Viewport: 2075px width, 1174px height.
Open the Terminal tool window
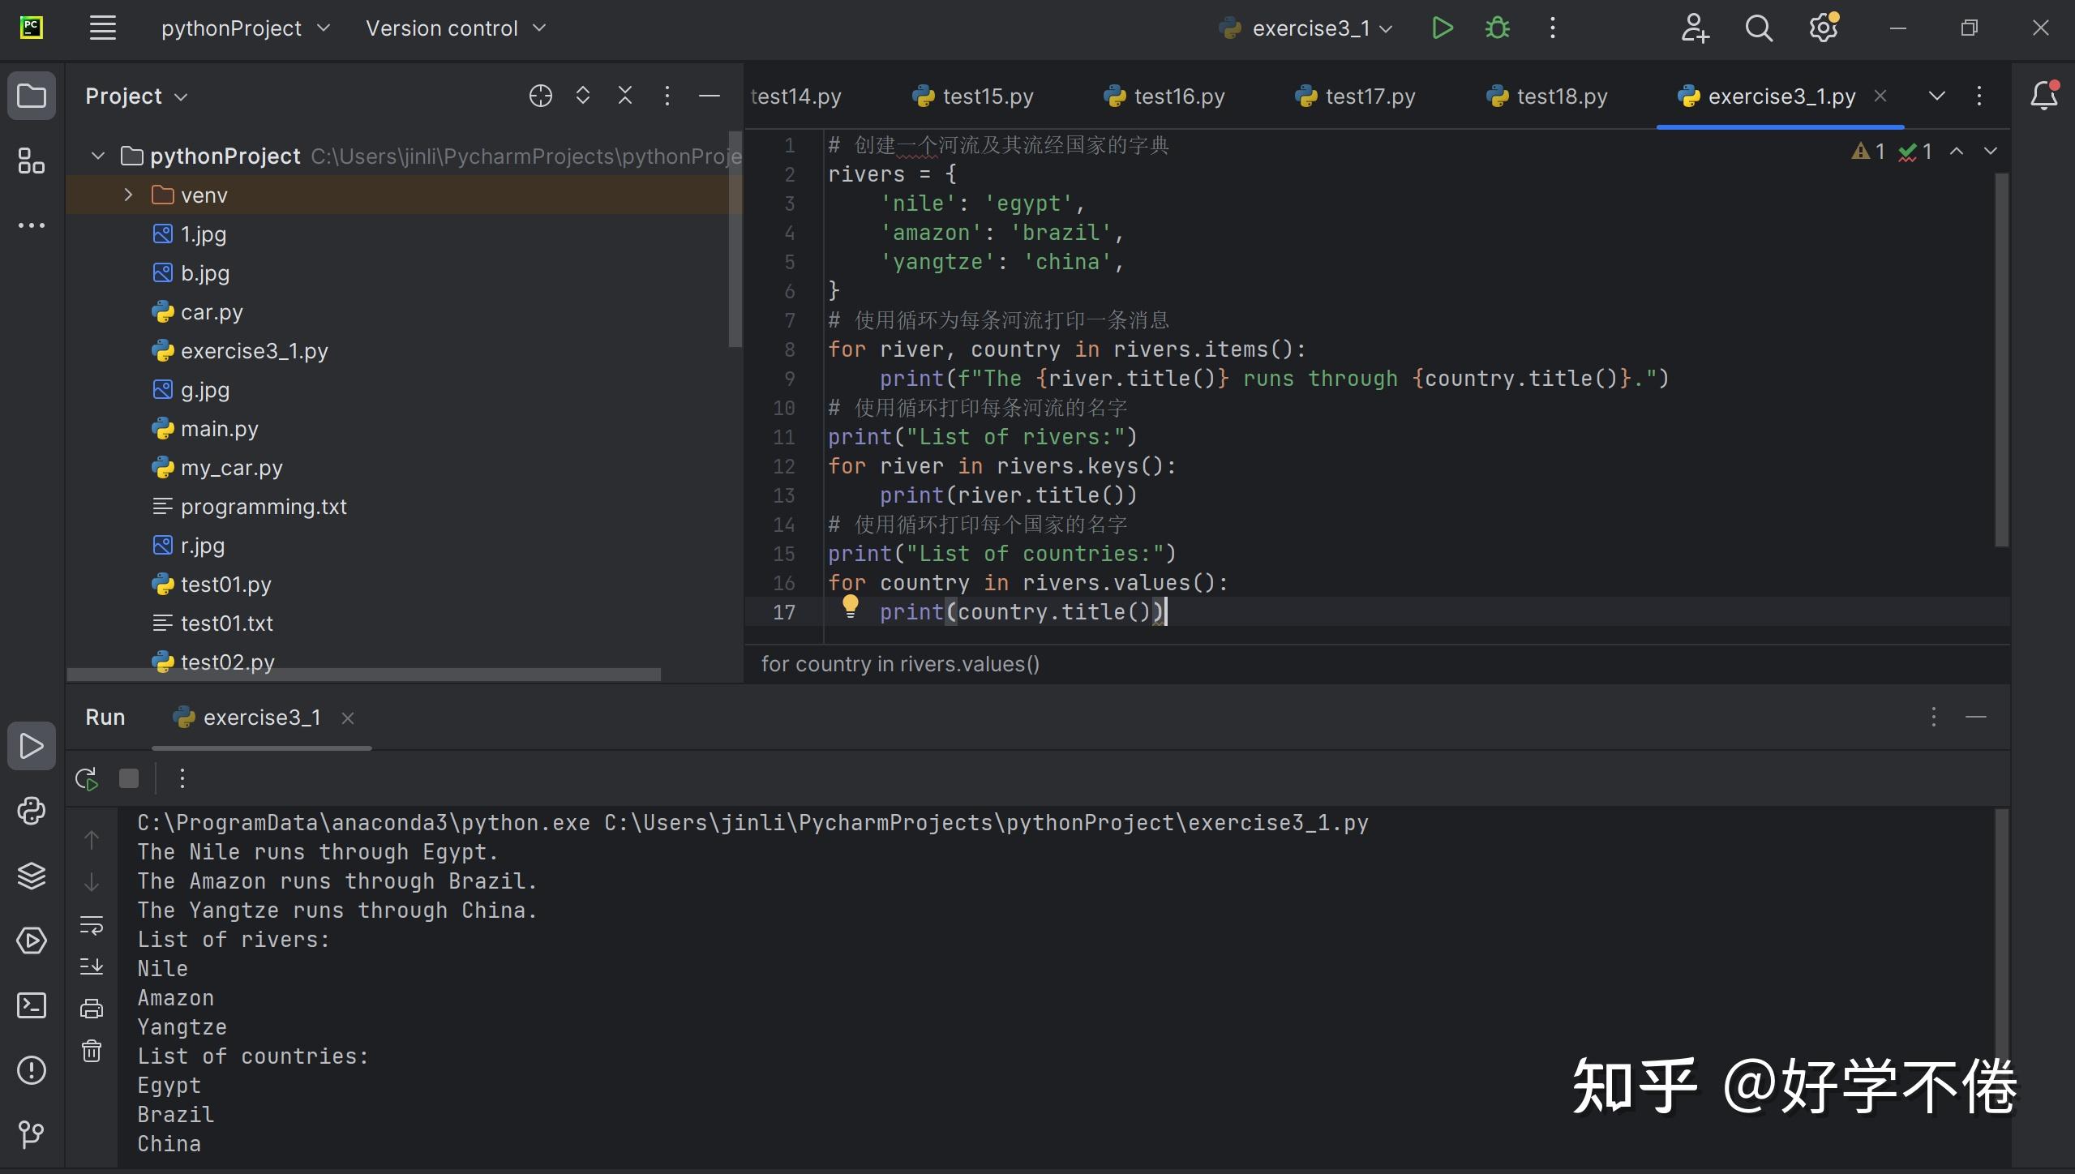[32, 1005]
